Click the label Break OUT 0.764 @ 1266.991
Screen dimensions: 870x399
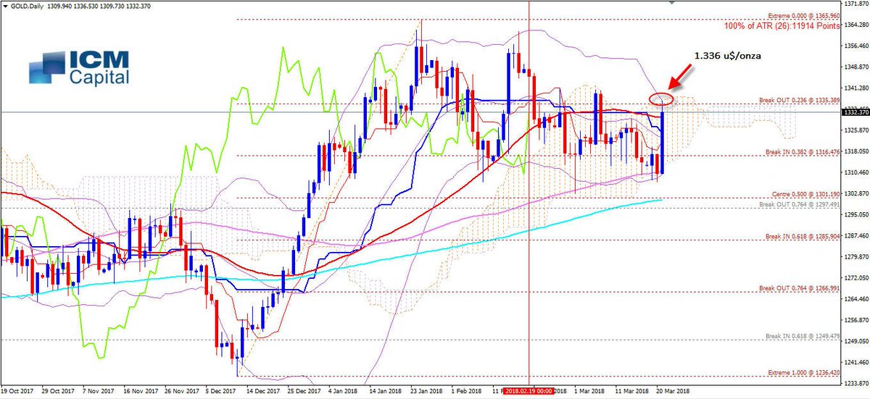click(798, 288)
